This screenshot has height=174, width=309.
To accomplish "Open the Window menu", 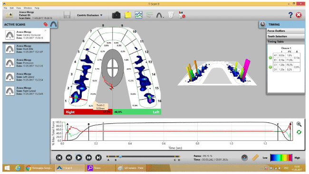I will tap(28, 8).
